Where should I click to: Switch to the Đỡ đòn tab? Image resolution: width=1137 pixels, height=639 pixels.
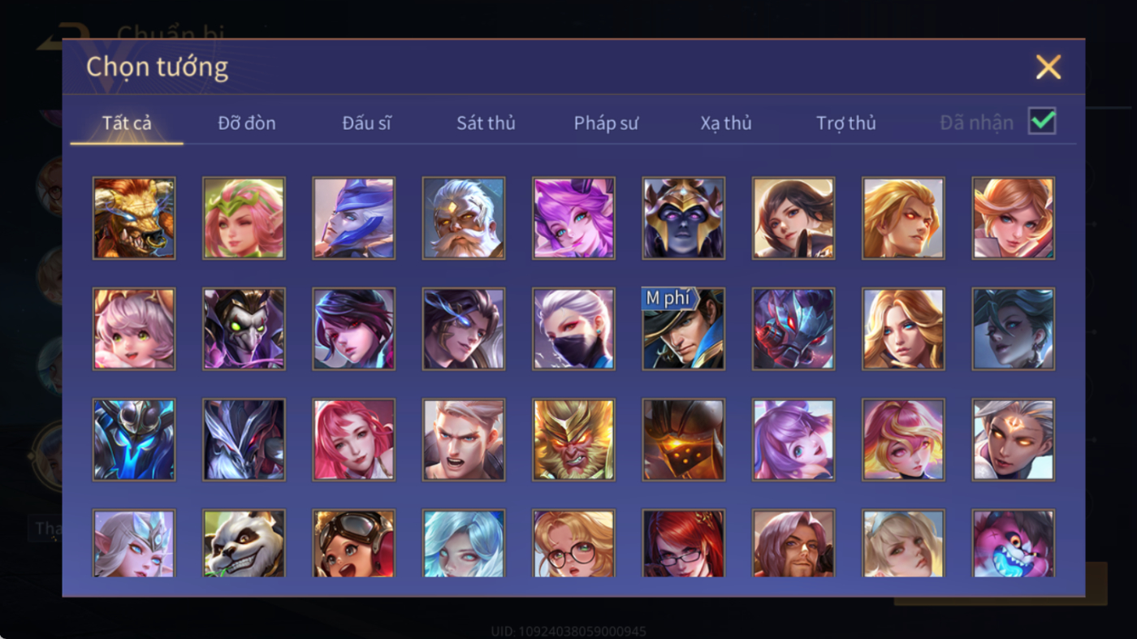pyautogui.click(x=247, y=123)
